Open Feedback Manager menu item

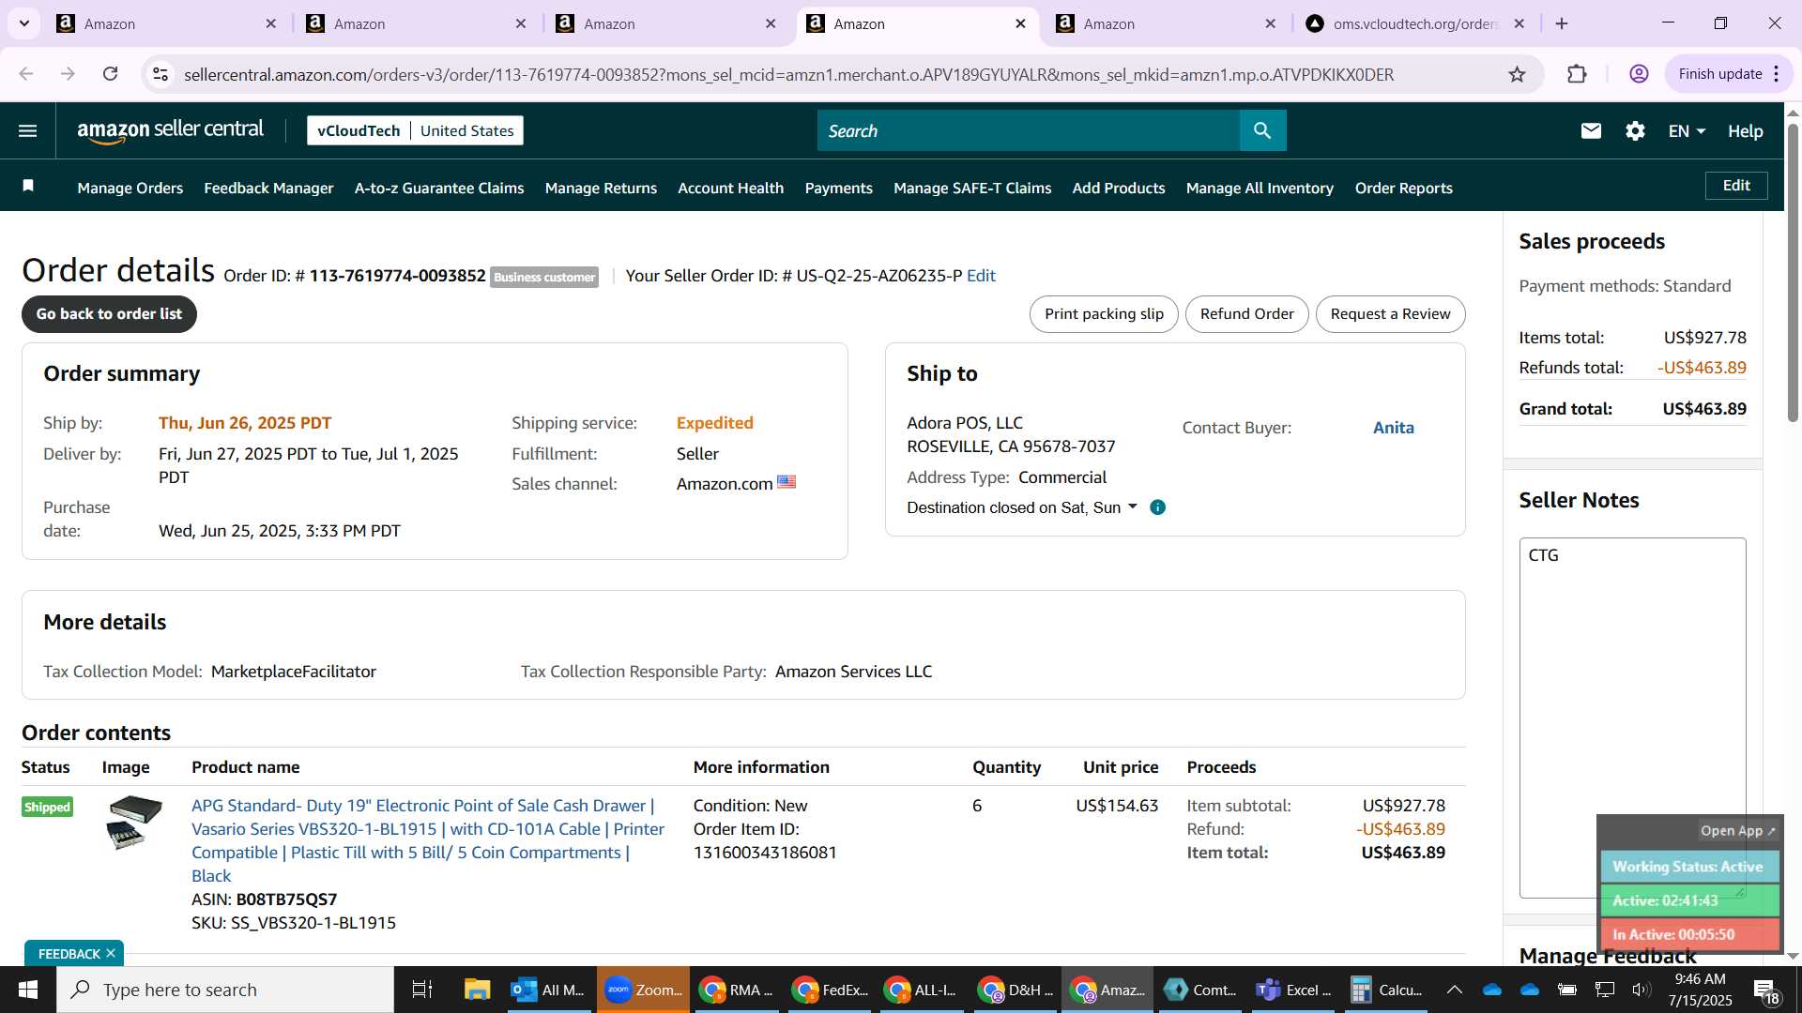(268, 188)
